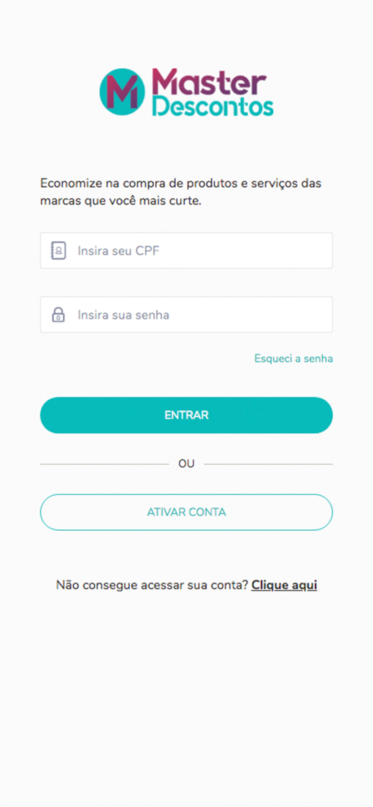Focus the CPF input field
The image size is (373, 807).
(x=186, y=251)
